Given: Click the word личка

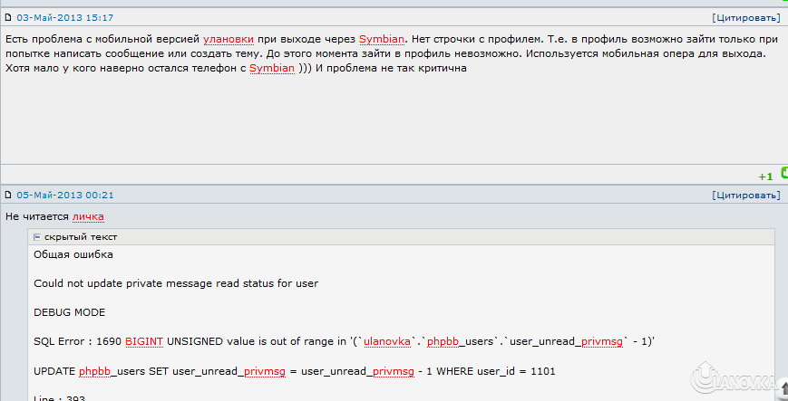Looking at the screenshot, I should click(88, 217).
